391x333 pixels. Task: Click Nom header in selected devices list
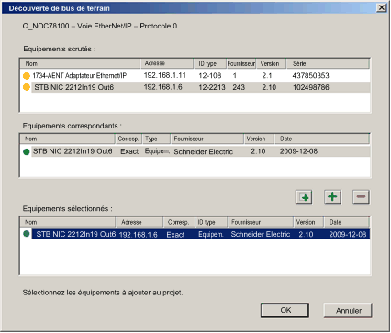click(68, 222)
